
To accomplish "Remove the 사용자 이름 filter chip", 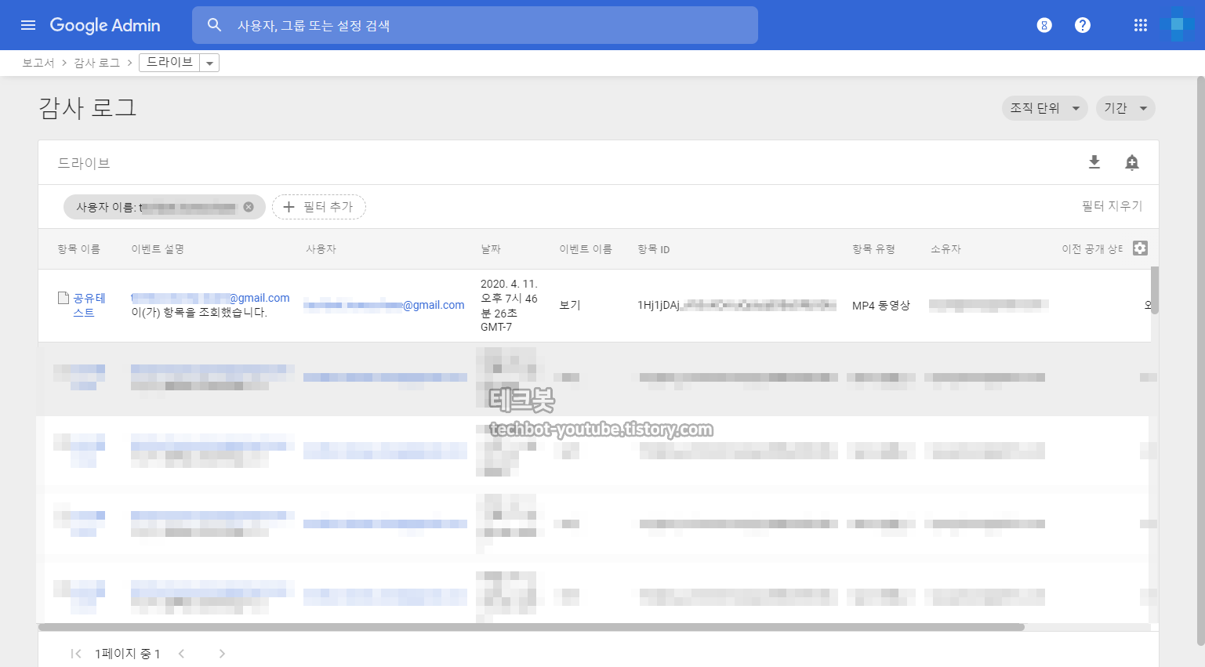I will click(249, 207).
